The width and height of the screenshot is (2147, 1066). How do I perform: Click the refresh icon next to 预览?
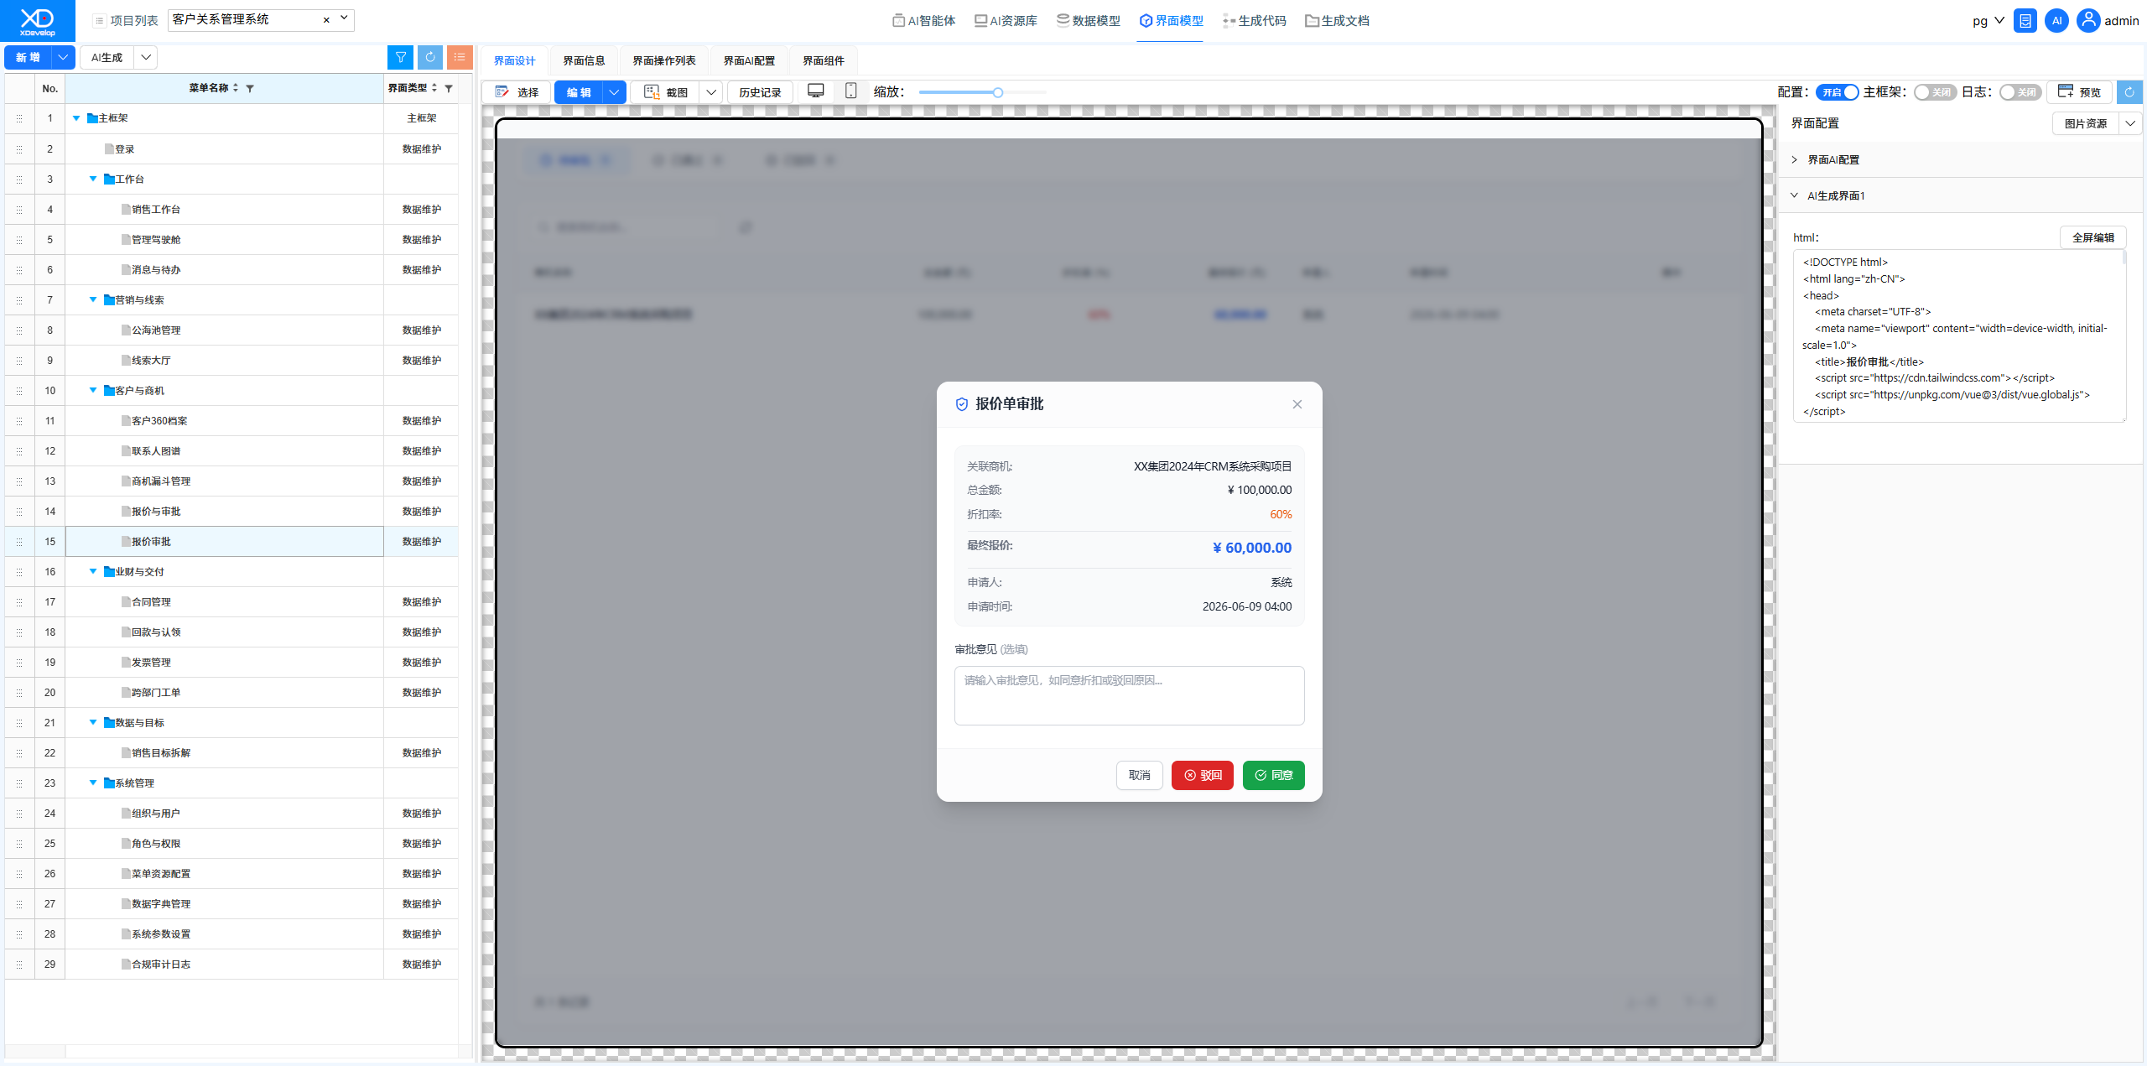point(2129,92)
